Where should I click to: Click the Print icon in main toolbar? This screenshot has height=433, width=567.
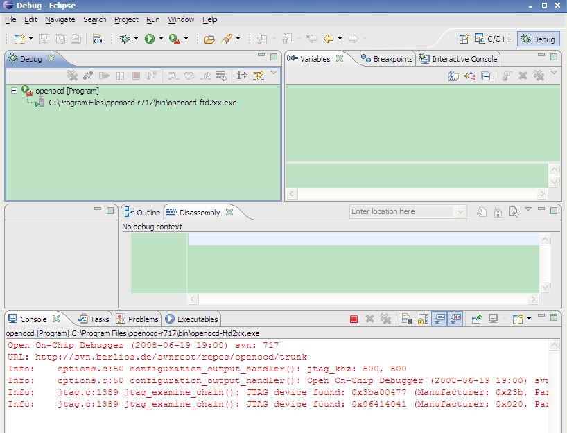(76, 39)
